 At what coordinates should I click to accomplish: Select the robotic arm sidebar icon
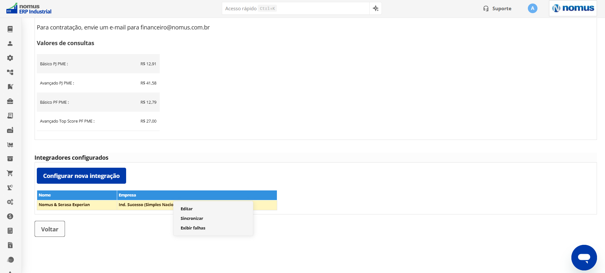(x=10, y=188)
